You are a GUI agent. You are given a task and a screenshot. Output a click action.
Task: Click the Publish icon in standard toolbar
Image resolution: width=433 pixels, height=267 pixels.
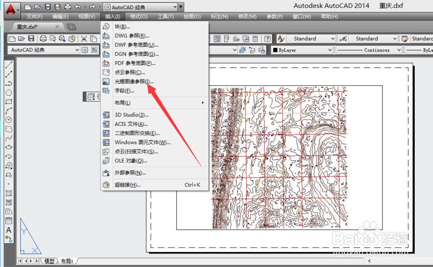click(62, 39)
